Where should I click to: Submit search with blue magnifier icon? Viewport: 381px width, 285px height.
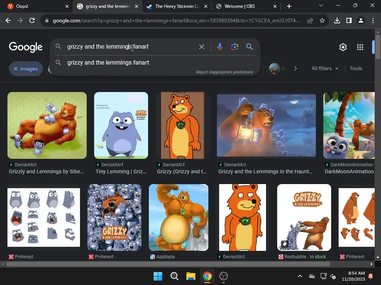[249, 46]
